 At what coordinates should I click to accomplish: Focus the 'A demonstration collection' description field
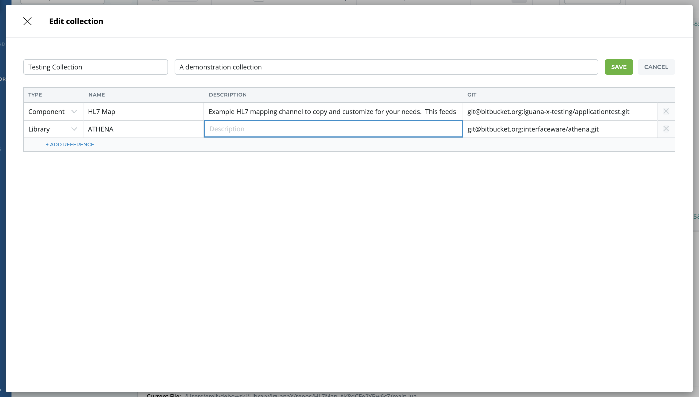pyautogui.click(x=386, y=67)
